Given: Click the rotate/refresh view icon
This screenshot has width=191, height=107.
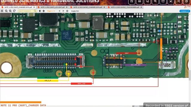Looking at the screenshot, I should click(14, 11).
